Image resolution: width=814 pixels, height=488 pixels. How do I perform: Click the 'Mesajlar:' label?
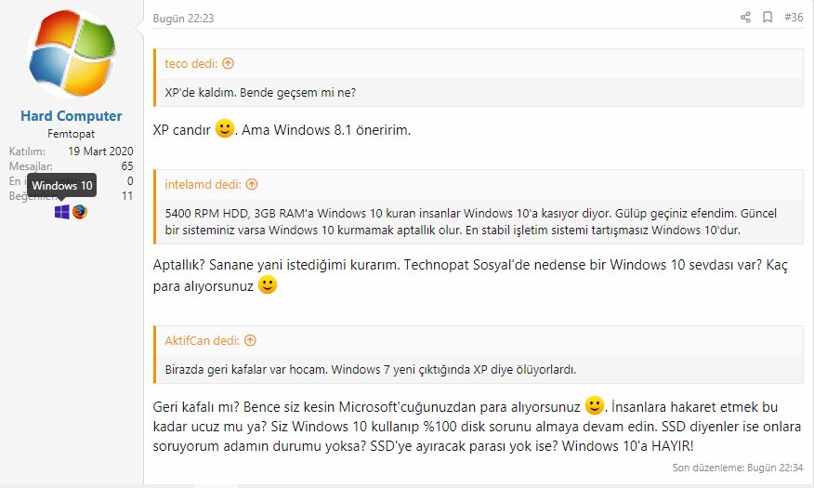pyautogui.click(x=31, y=166)
